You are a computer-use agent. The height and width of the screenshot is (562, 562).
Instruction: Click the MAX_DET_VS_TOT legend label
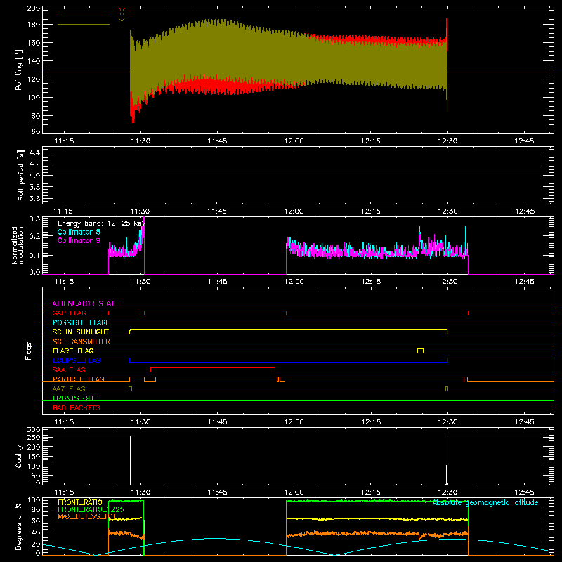click(87, 516)
